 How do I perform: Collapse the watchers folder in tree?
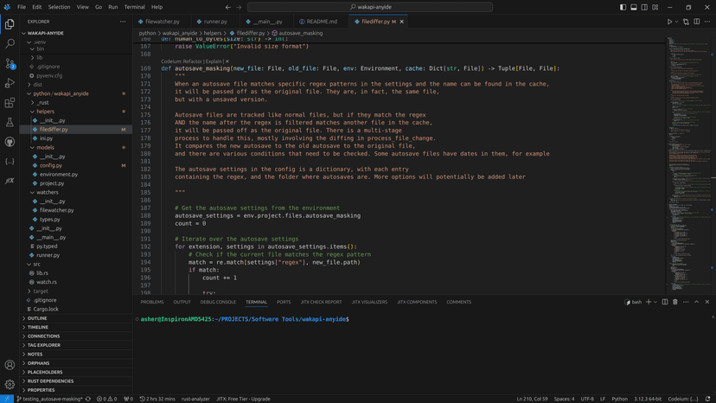(x=47, y=192)
